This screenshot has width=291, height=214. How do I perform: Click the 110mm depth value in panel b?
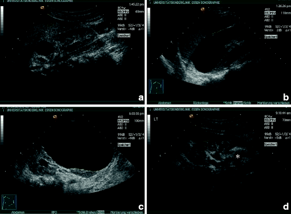click(286, 13)
